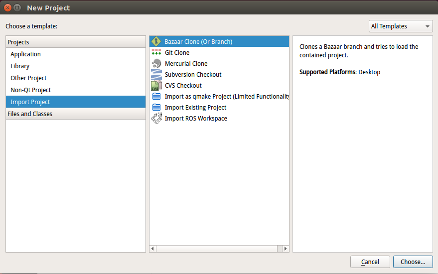438x274 pixels.
Task: Click the Import as qmake Project folder icon
Action: tap(156, 96)
